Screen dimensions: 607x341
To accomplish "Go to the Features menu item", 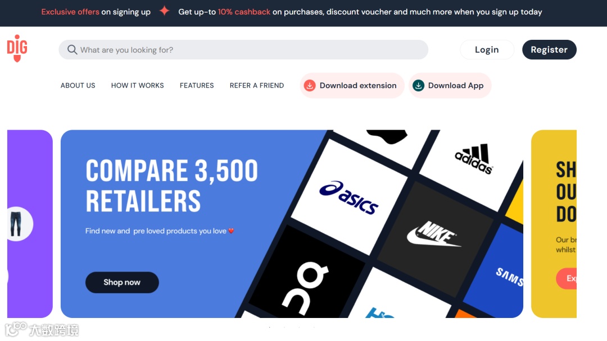I will pyautogui.click(x=197, y=85).
